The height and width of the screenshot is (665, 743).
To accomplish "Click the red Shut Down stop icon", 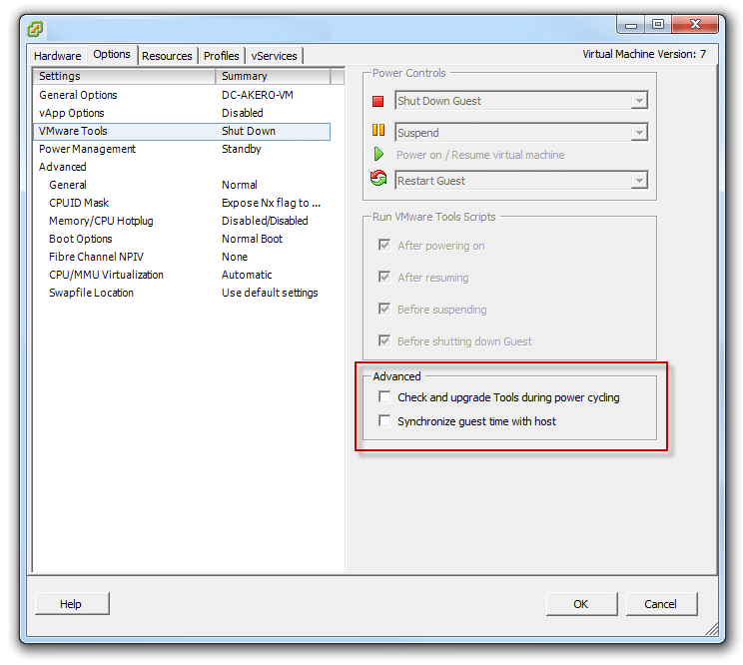I will point(378,101).
